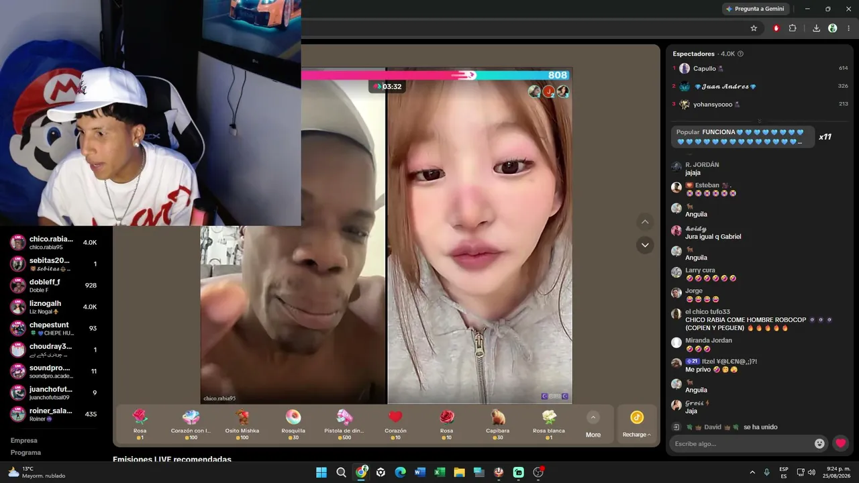Expand the viewers ranking list chevron

coord(760,121)
